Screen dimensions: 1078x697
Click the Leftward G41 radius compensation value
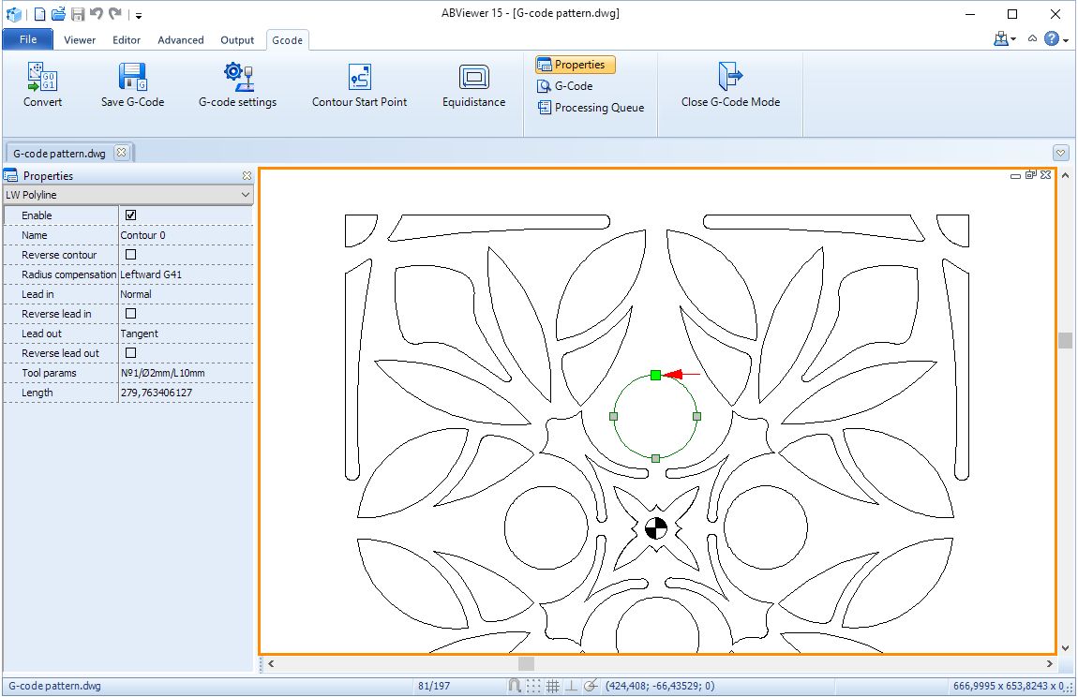186,274
